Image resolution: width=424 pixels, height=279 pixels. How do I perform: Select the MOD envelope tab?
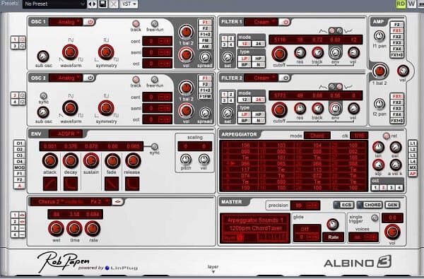[x=20, y=167]
